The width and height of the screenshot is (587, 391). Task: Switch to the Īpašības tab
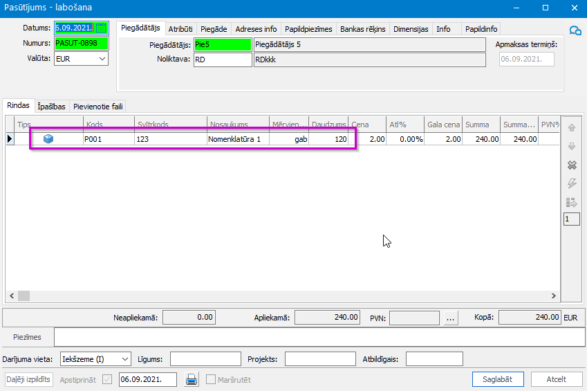(52, 107)
